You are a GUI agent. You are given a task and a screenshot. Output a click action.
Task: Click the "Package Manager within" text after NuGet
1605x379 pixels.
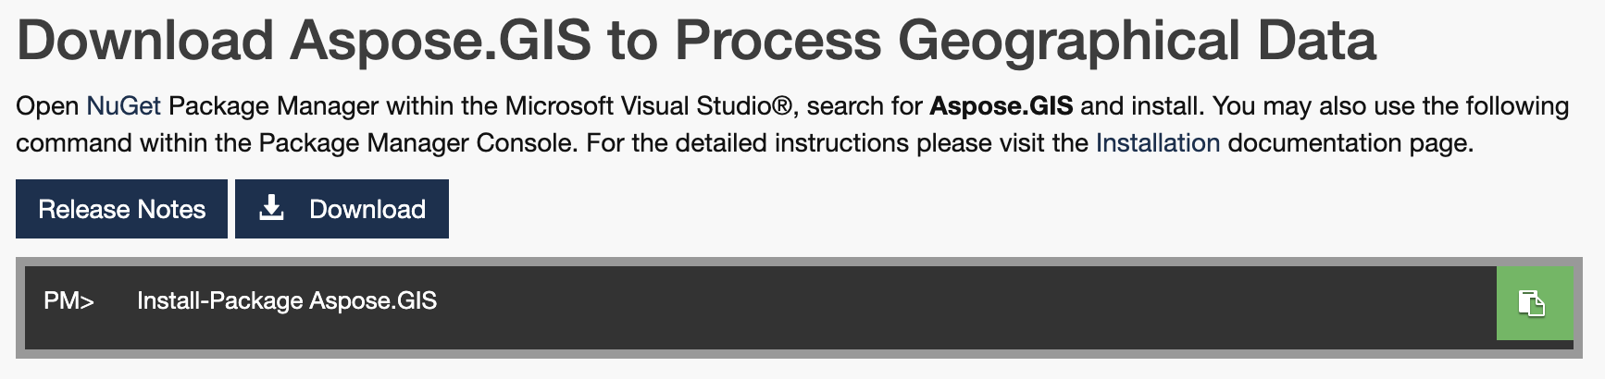pyautogui.click(x=310, y=106)
